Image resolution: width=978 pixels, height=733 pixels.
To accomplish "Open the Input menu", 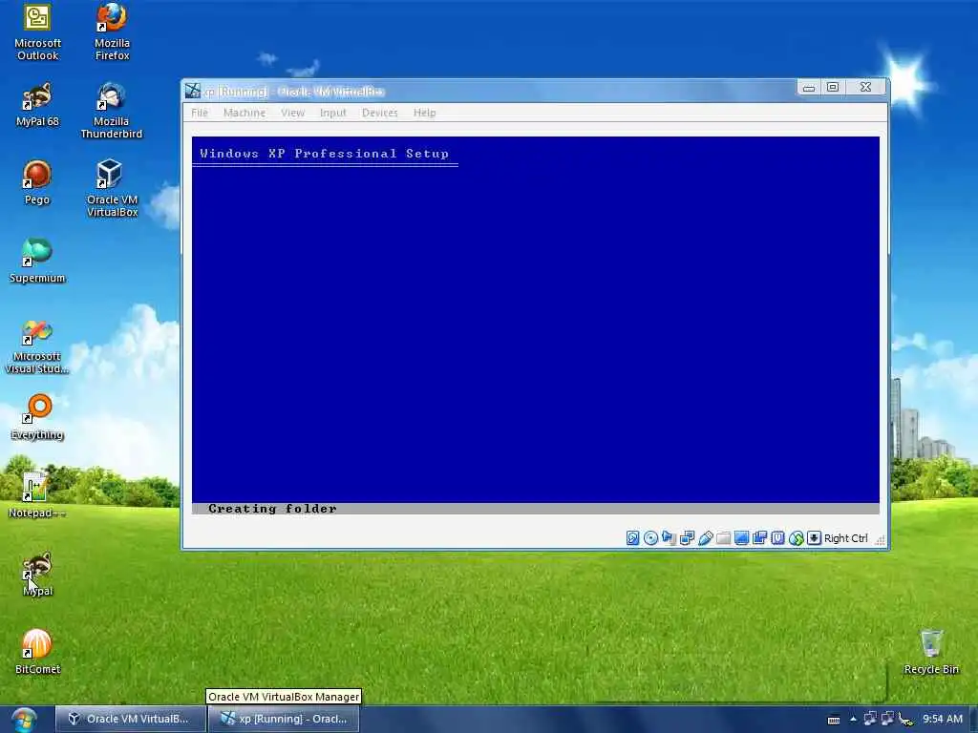I will (333, 113).
